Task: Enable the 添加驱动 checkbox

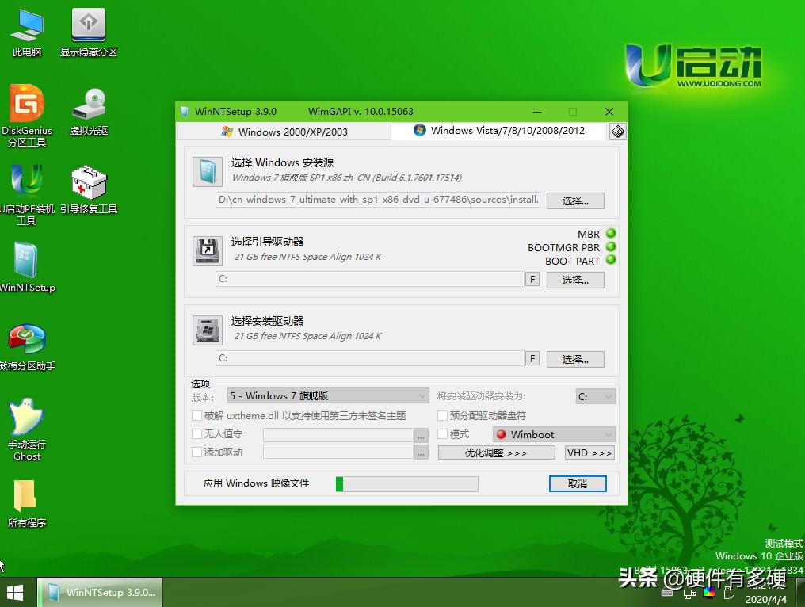Action: click(x=196, y=452)
